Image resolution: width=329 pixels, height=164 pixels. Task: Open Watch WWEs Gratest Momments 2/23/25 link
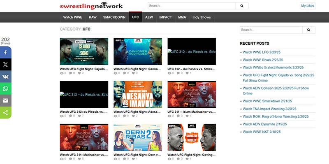[x=273, y=68]
